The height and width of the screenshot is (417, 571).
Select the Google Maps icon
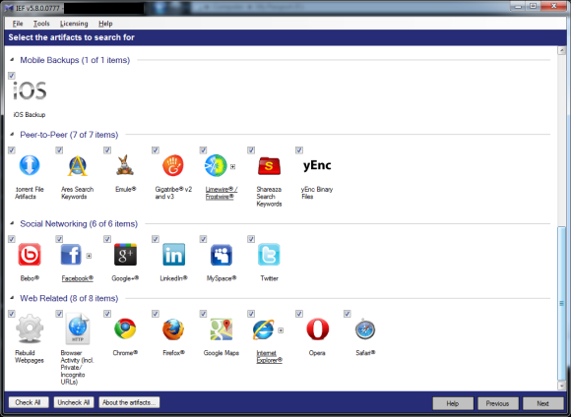222,328
